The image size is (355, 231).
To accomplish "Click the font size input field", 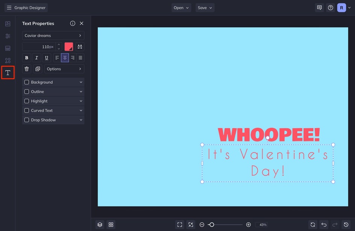I will 39,47.
